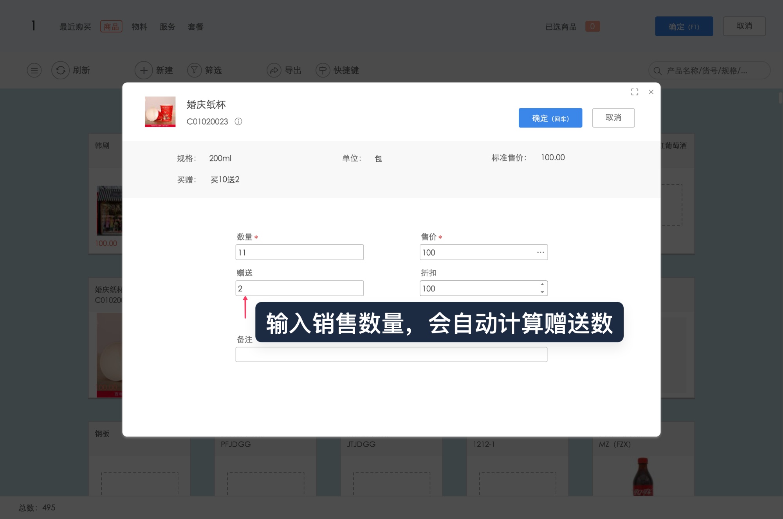The image size is (783, 519).
Task: Click the info icon beside C01020023
Action: point(238,122)
